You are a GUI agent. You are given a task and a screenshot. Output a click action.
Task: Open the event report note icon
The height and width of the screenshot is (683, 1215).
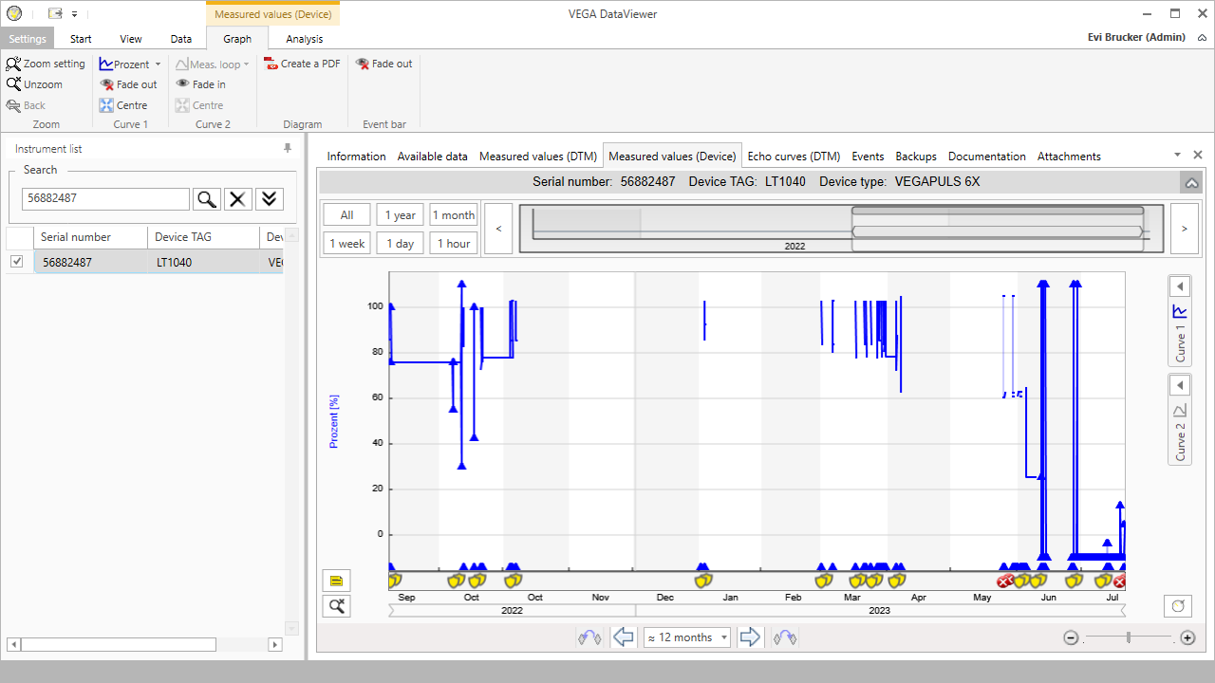click(x=336, y=580)
